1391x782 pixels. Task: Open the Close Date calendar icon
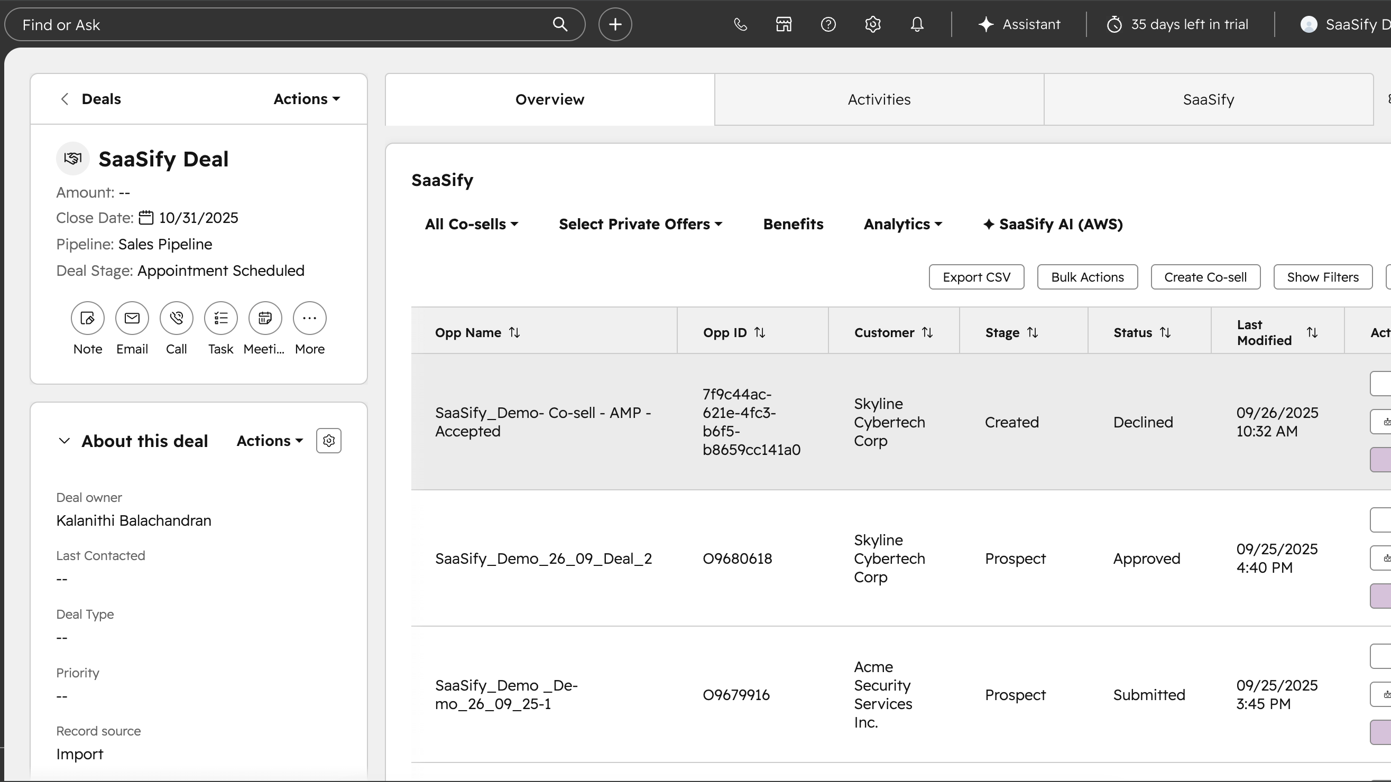(x=146, y=218)
